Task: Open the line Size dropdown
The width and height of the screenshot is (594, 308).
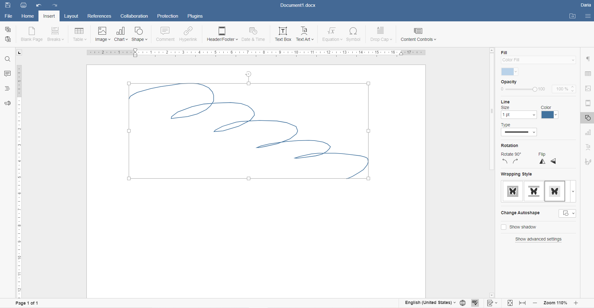Action: point(518,115)
